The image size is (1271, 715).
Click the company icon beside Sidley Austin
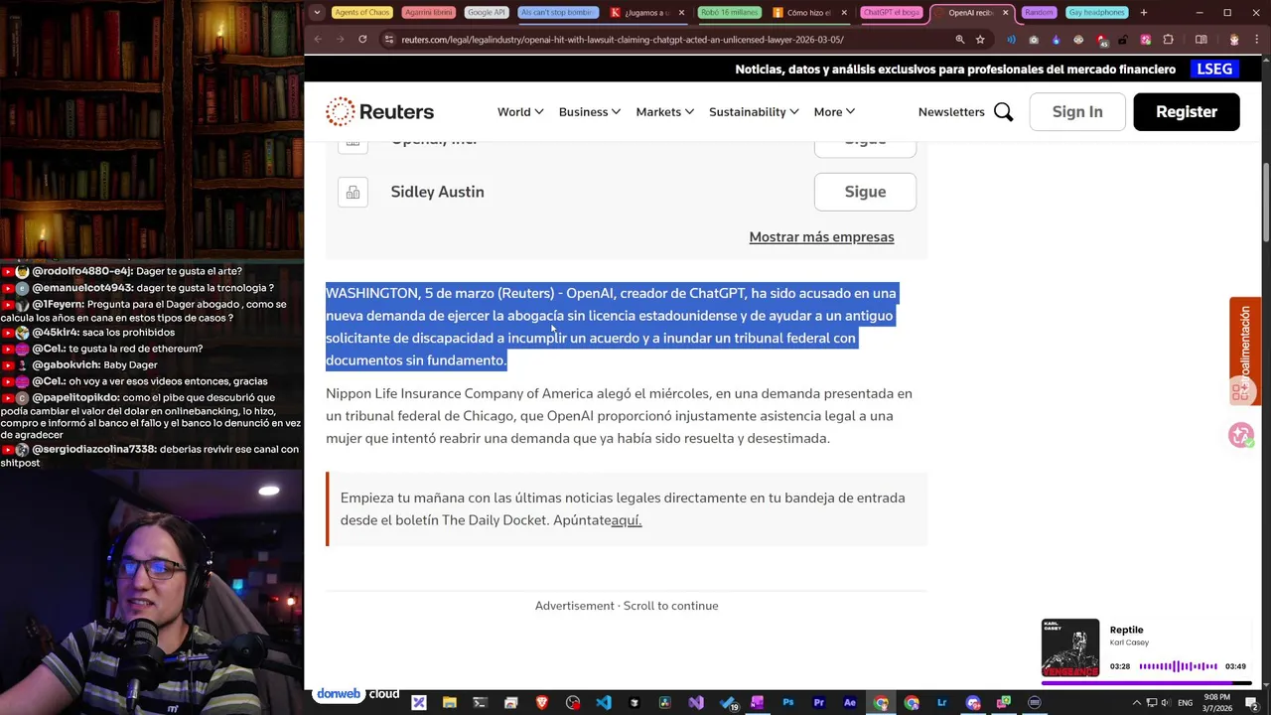pos(353,192)
